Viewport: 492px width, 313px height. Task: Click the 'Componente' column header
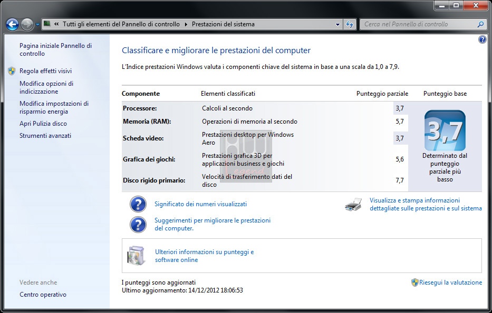point(141,94)
